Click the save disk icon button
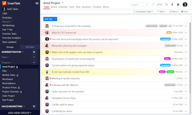 tap(185, 11)
